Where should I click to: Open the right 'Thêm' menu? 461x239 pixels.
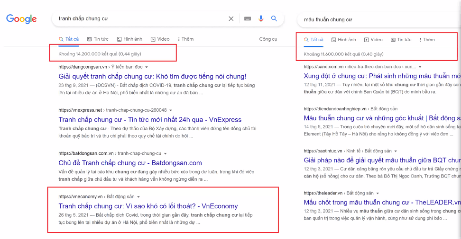pyautogui.click(x=427, y=40)
